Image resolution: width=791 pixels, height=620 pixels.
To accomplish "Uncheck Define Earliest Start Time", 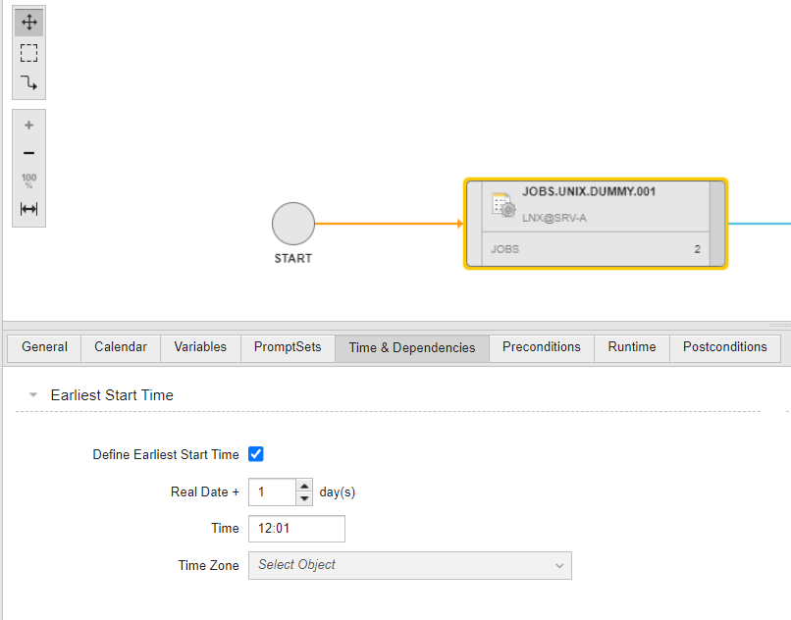I will (x=256, y=453).
